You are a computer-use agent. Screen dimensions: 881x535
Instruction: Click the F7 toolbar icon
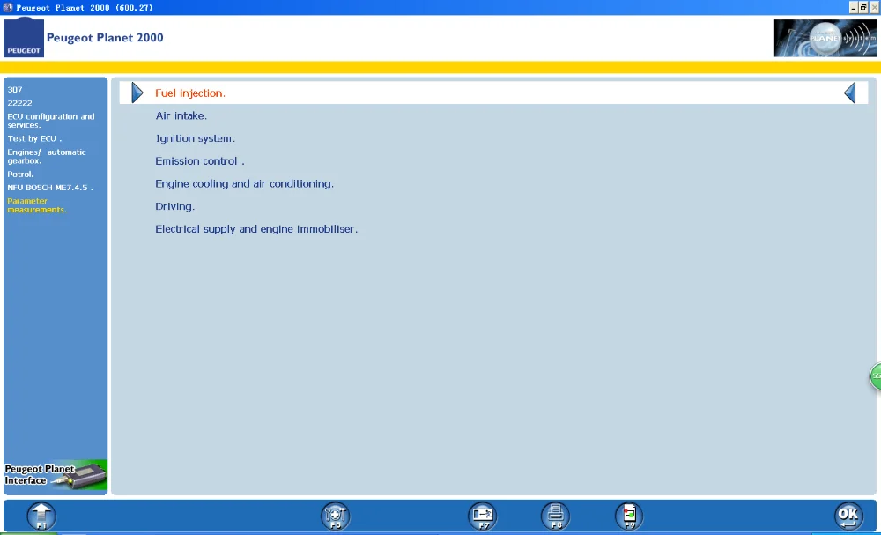point(483,516)
